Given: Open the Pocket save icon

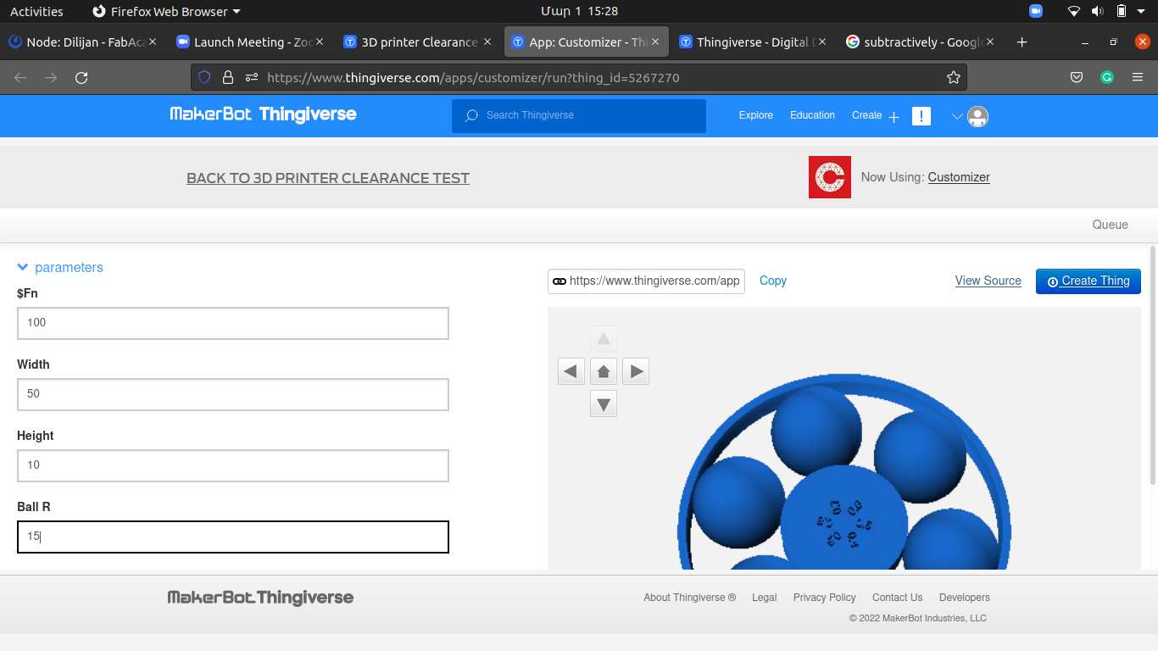Looking at the screenshot, I should (1077, 77).
